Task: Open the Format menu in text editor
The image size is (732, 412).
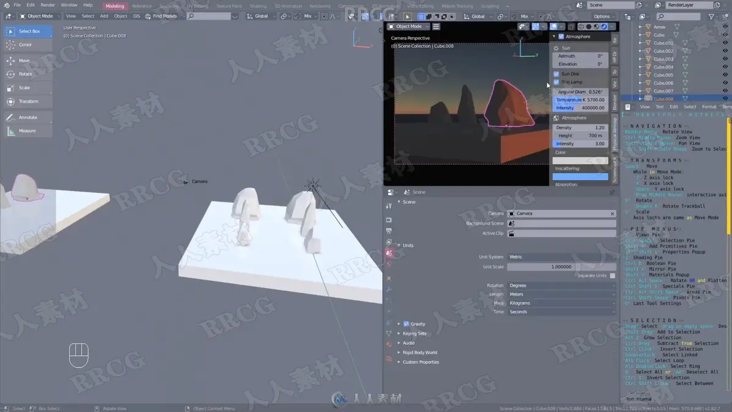Action: [709, 107]
